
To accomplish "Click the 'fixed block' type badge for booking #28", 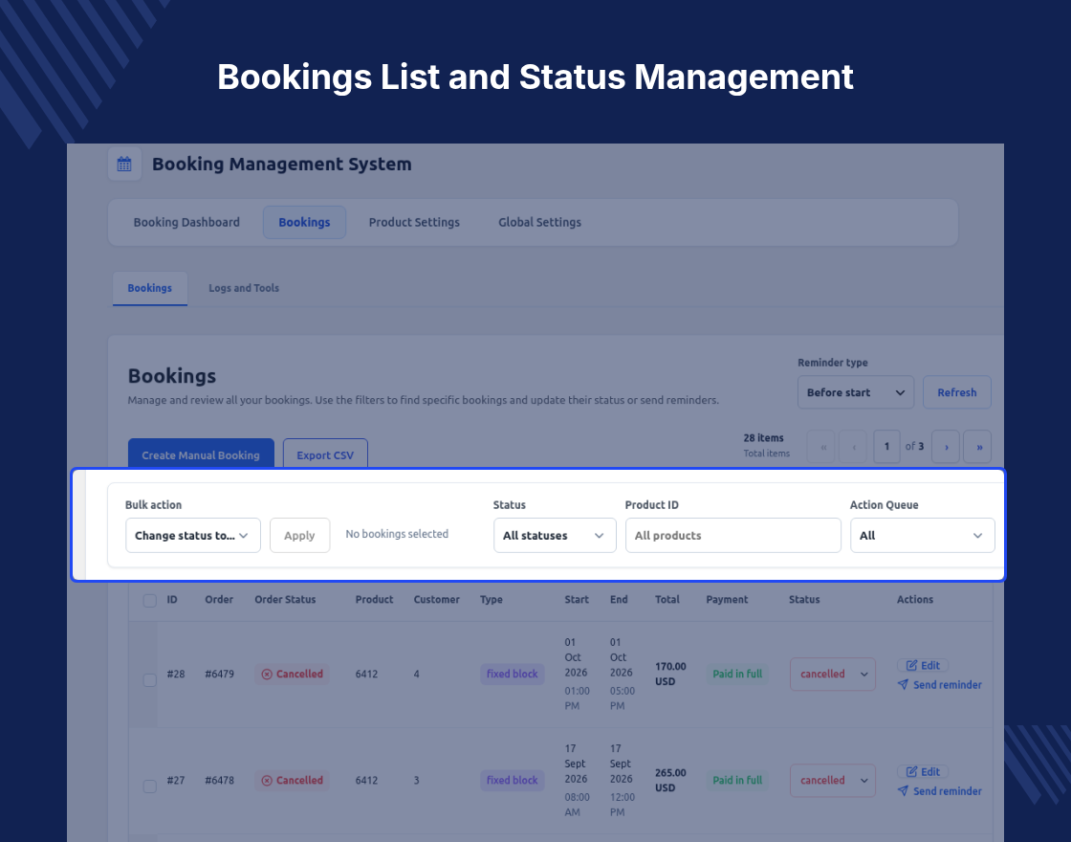I will pos(513,674).
